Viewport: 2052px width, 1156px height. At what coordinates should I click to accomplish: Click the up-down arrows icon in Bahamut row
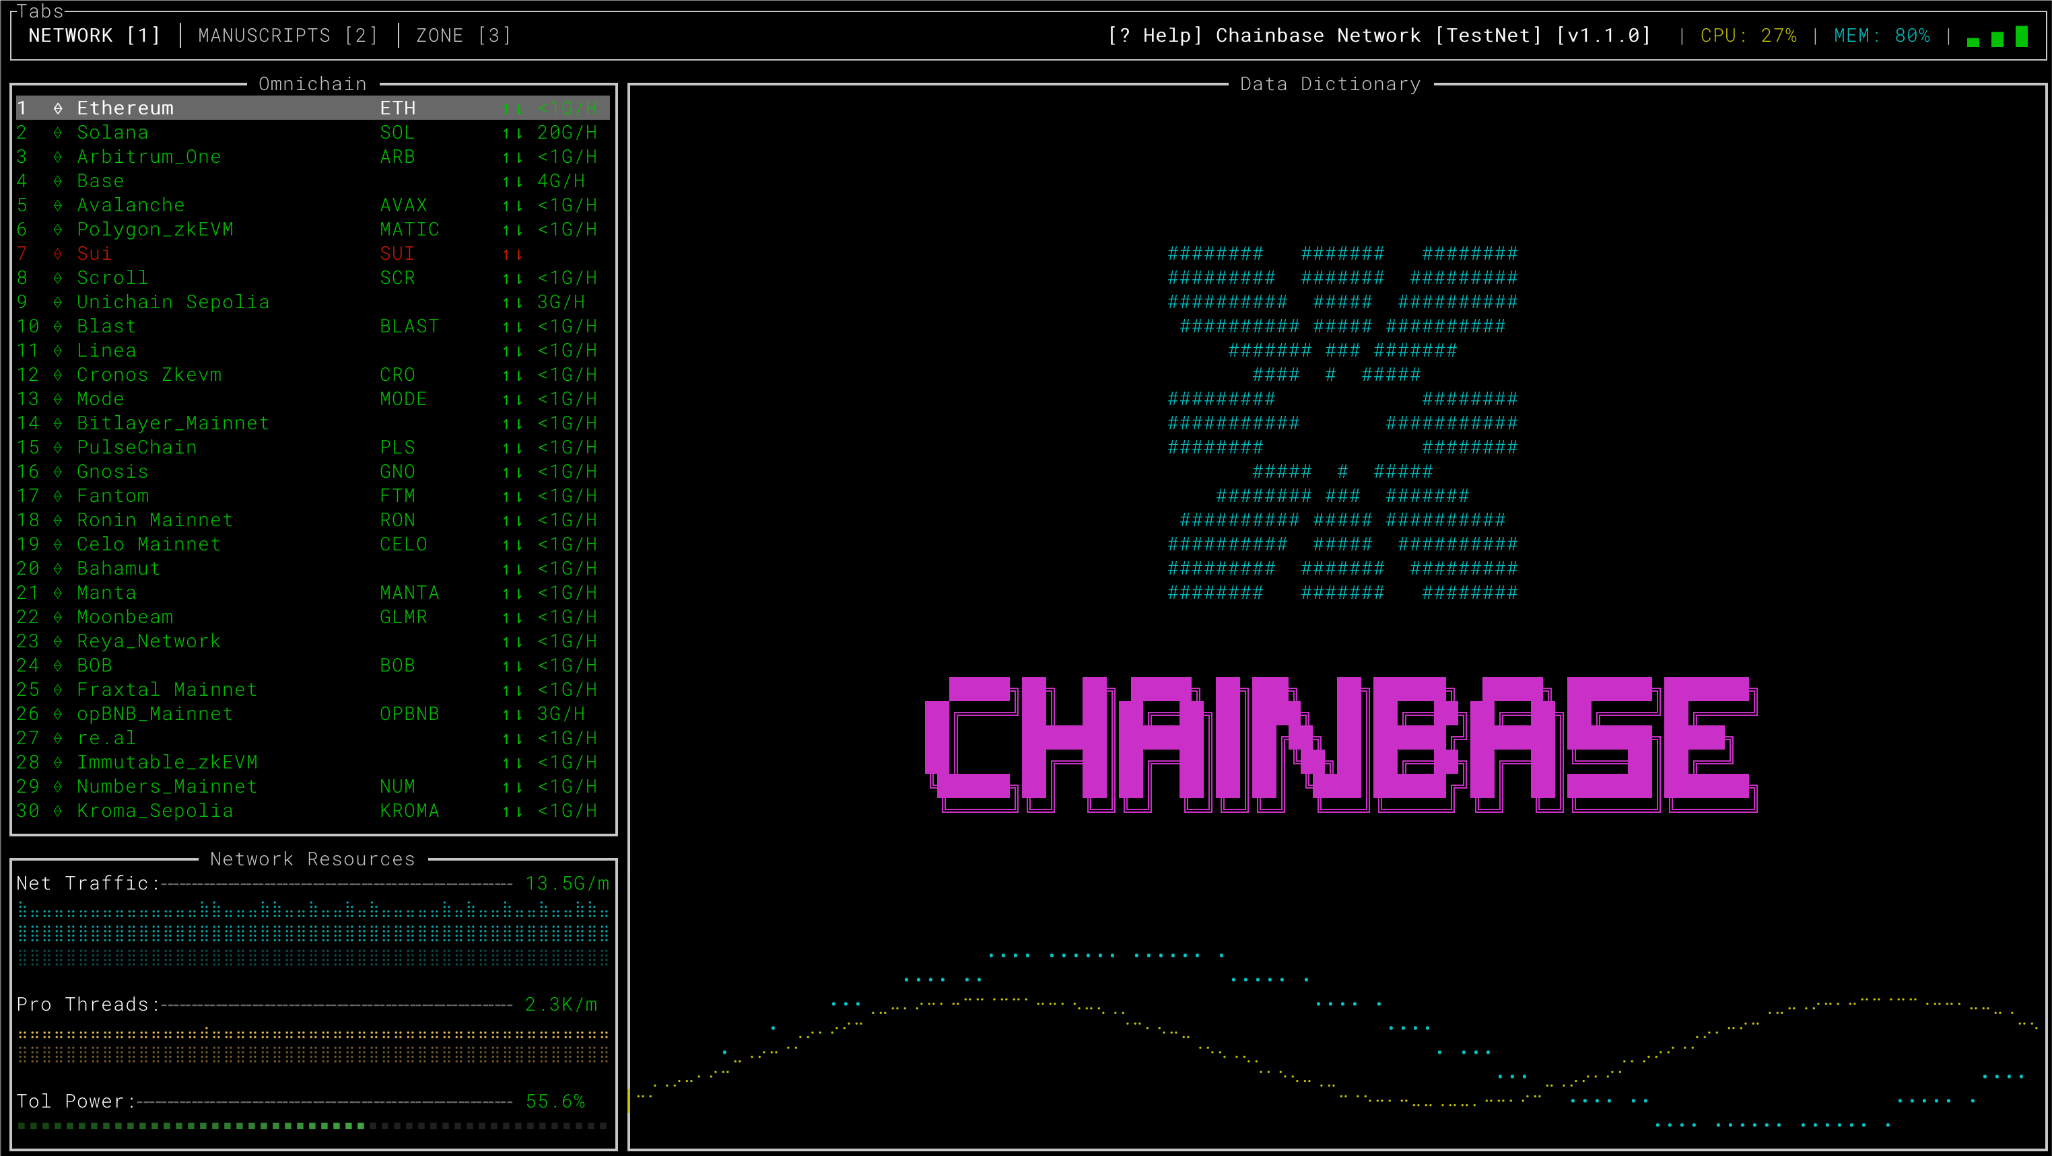coord(512,569)
